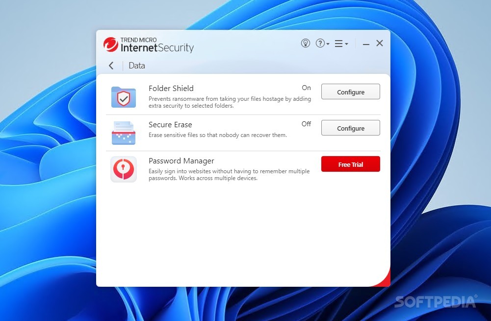The image size is (491, 321).
Task: Configure the Secure Erase feature
Action: (x=350, y=128)
